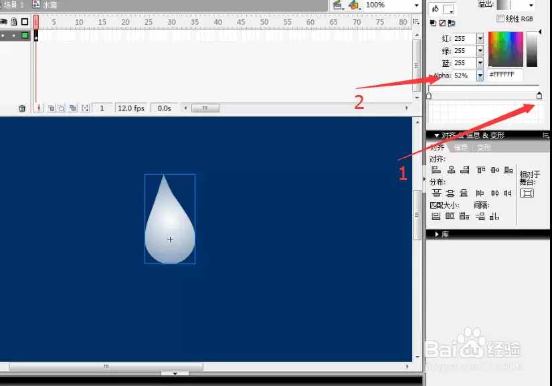
Task: Click distribute vertical center icon
Action: [x=450, y=193]
